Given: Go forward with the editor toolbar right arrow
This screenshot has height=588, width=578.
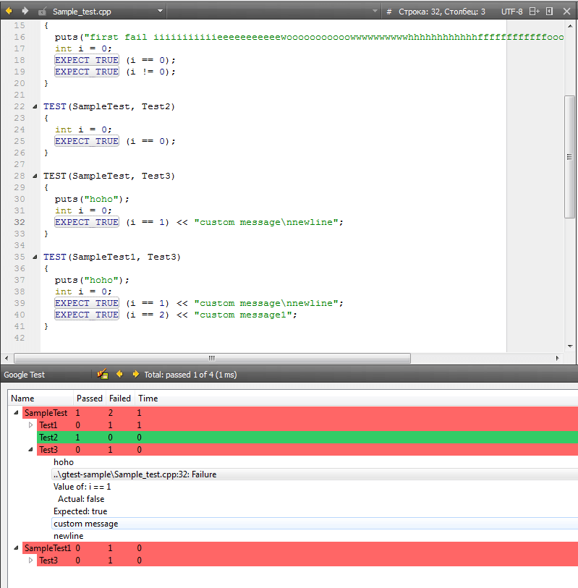Looking at the screenshot, I should [x=25, y=12].
